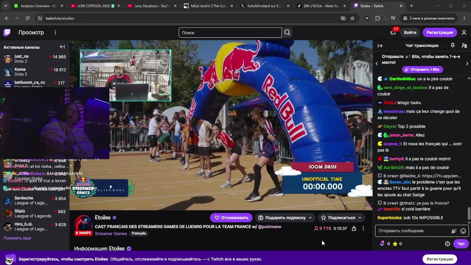Collapse the Активные каналы sidebar
Screen dimensions: 471x265
(62, 47)
